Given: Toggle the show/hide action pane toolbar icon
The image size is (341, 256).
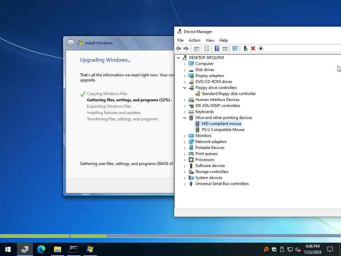Looking at the screenshot, I should (x=225, y=48).
